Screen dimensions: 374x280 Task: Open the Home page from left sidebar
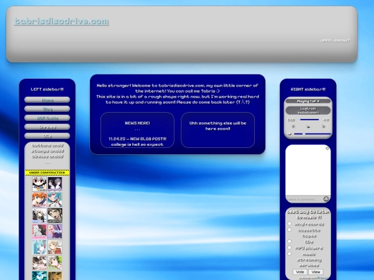tap(47, 100)
